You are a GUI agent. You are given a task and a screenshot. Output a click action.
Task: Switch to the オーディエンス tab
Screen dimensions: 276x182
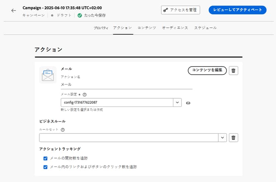(175, 28)
